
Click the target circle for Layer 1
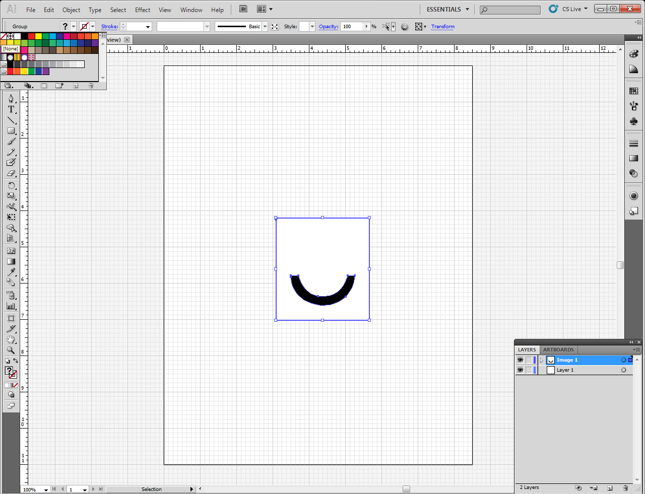pos(623,370)
